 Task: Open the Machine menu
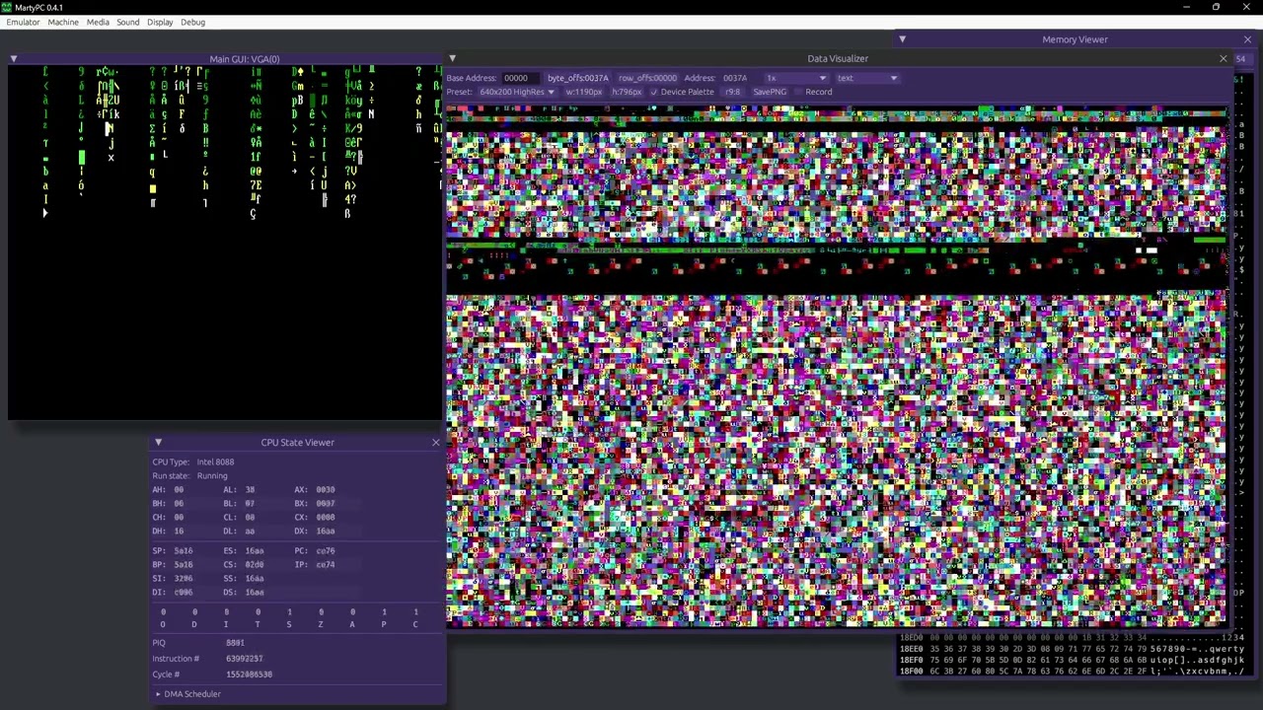click(x=63, y=22)
